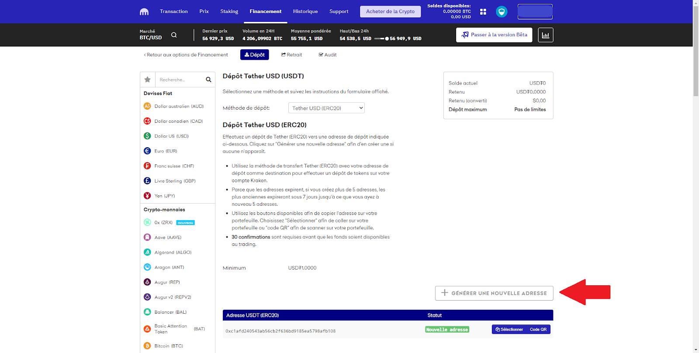Select Basic Attention Token icon
This screenshot has width=699, height=353.
click(147, 329)
